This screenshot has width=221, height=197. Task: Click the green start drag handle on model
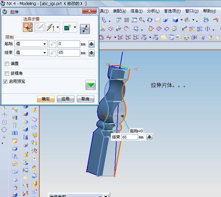pyautogui.click(x=122, y=116)
